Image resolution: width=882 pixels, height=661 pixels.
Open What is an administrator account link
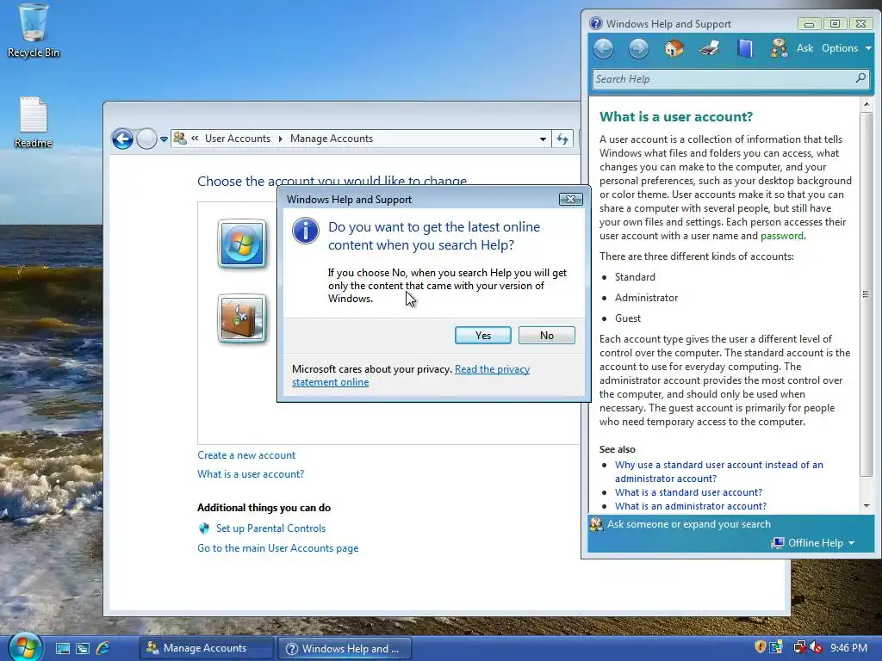[x=691, y=506]
